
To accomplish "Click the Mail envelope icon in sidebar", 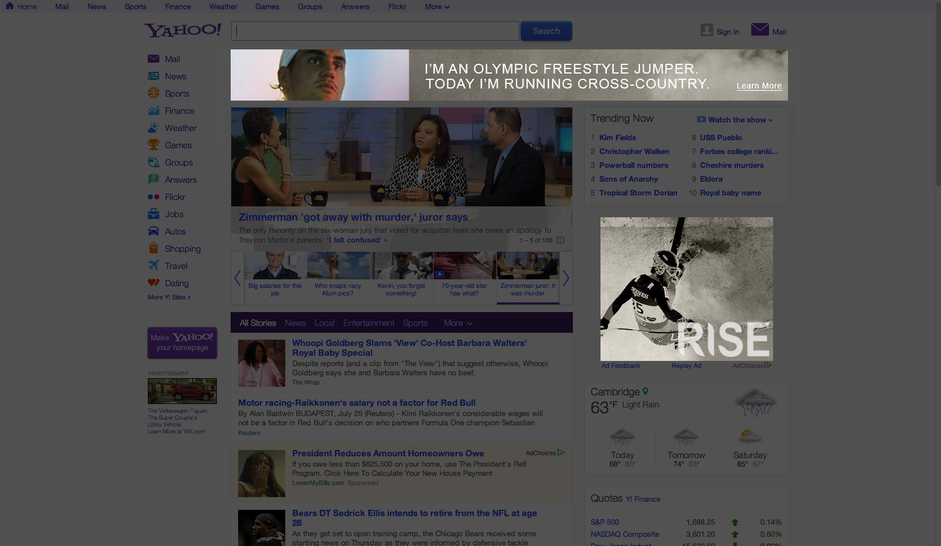I will (x=154, y=59).
